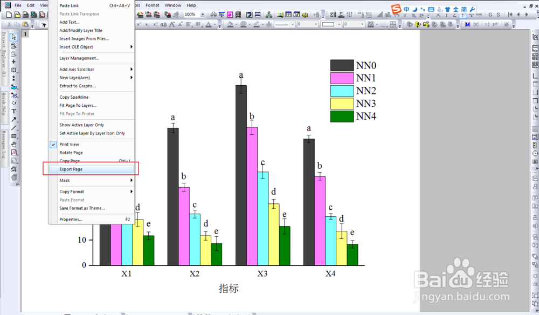Click the Greek alpha-beta symbol icon
Screen dimensions: 539x315
(164, 24)
